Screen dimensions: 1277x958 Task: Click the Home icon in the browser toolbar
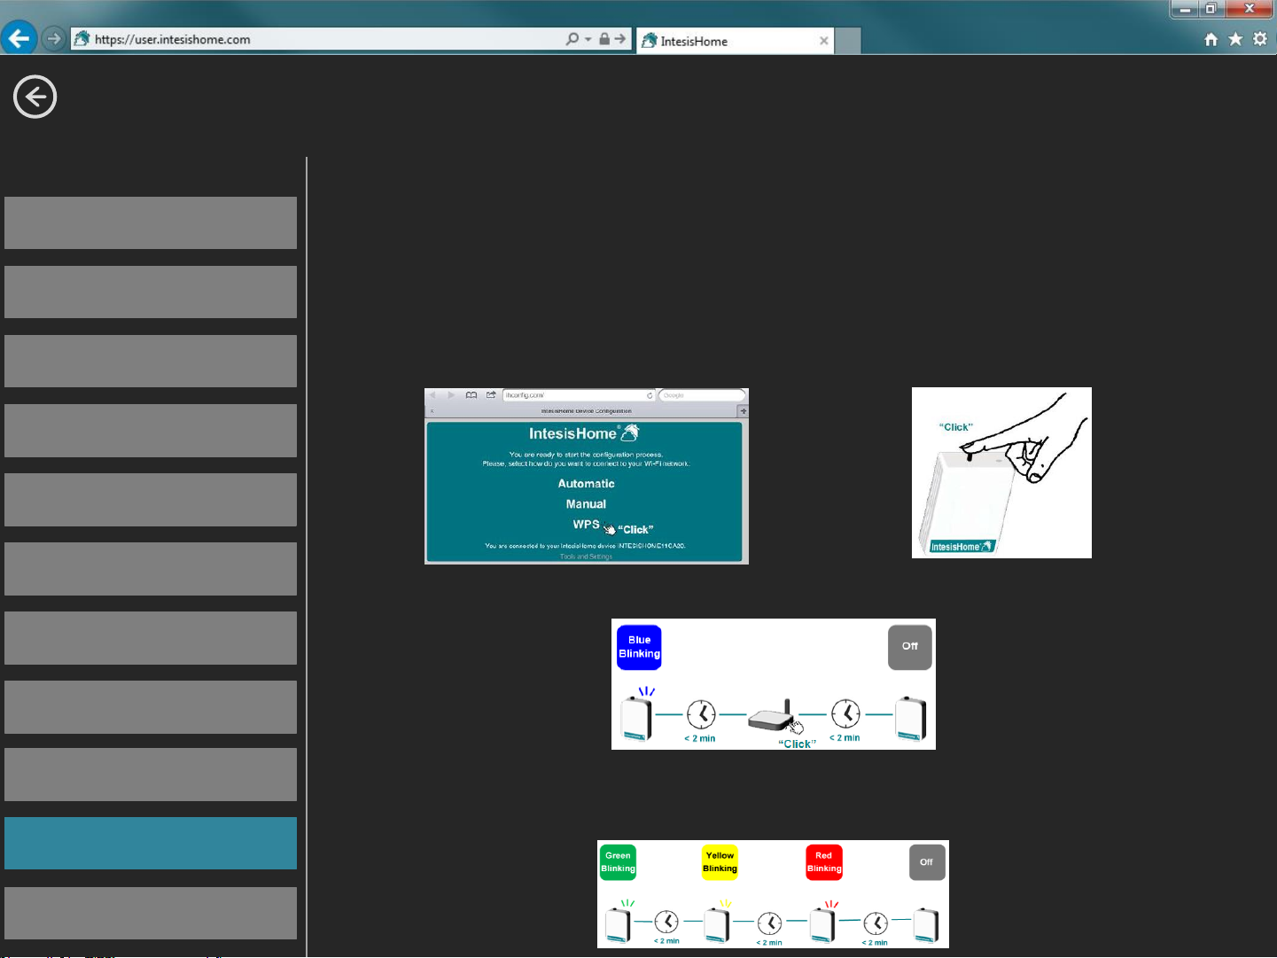click(1211, 39)
